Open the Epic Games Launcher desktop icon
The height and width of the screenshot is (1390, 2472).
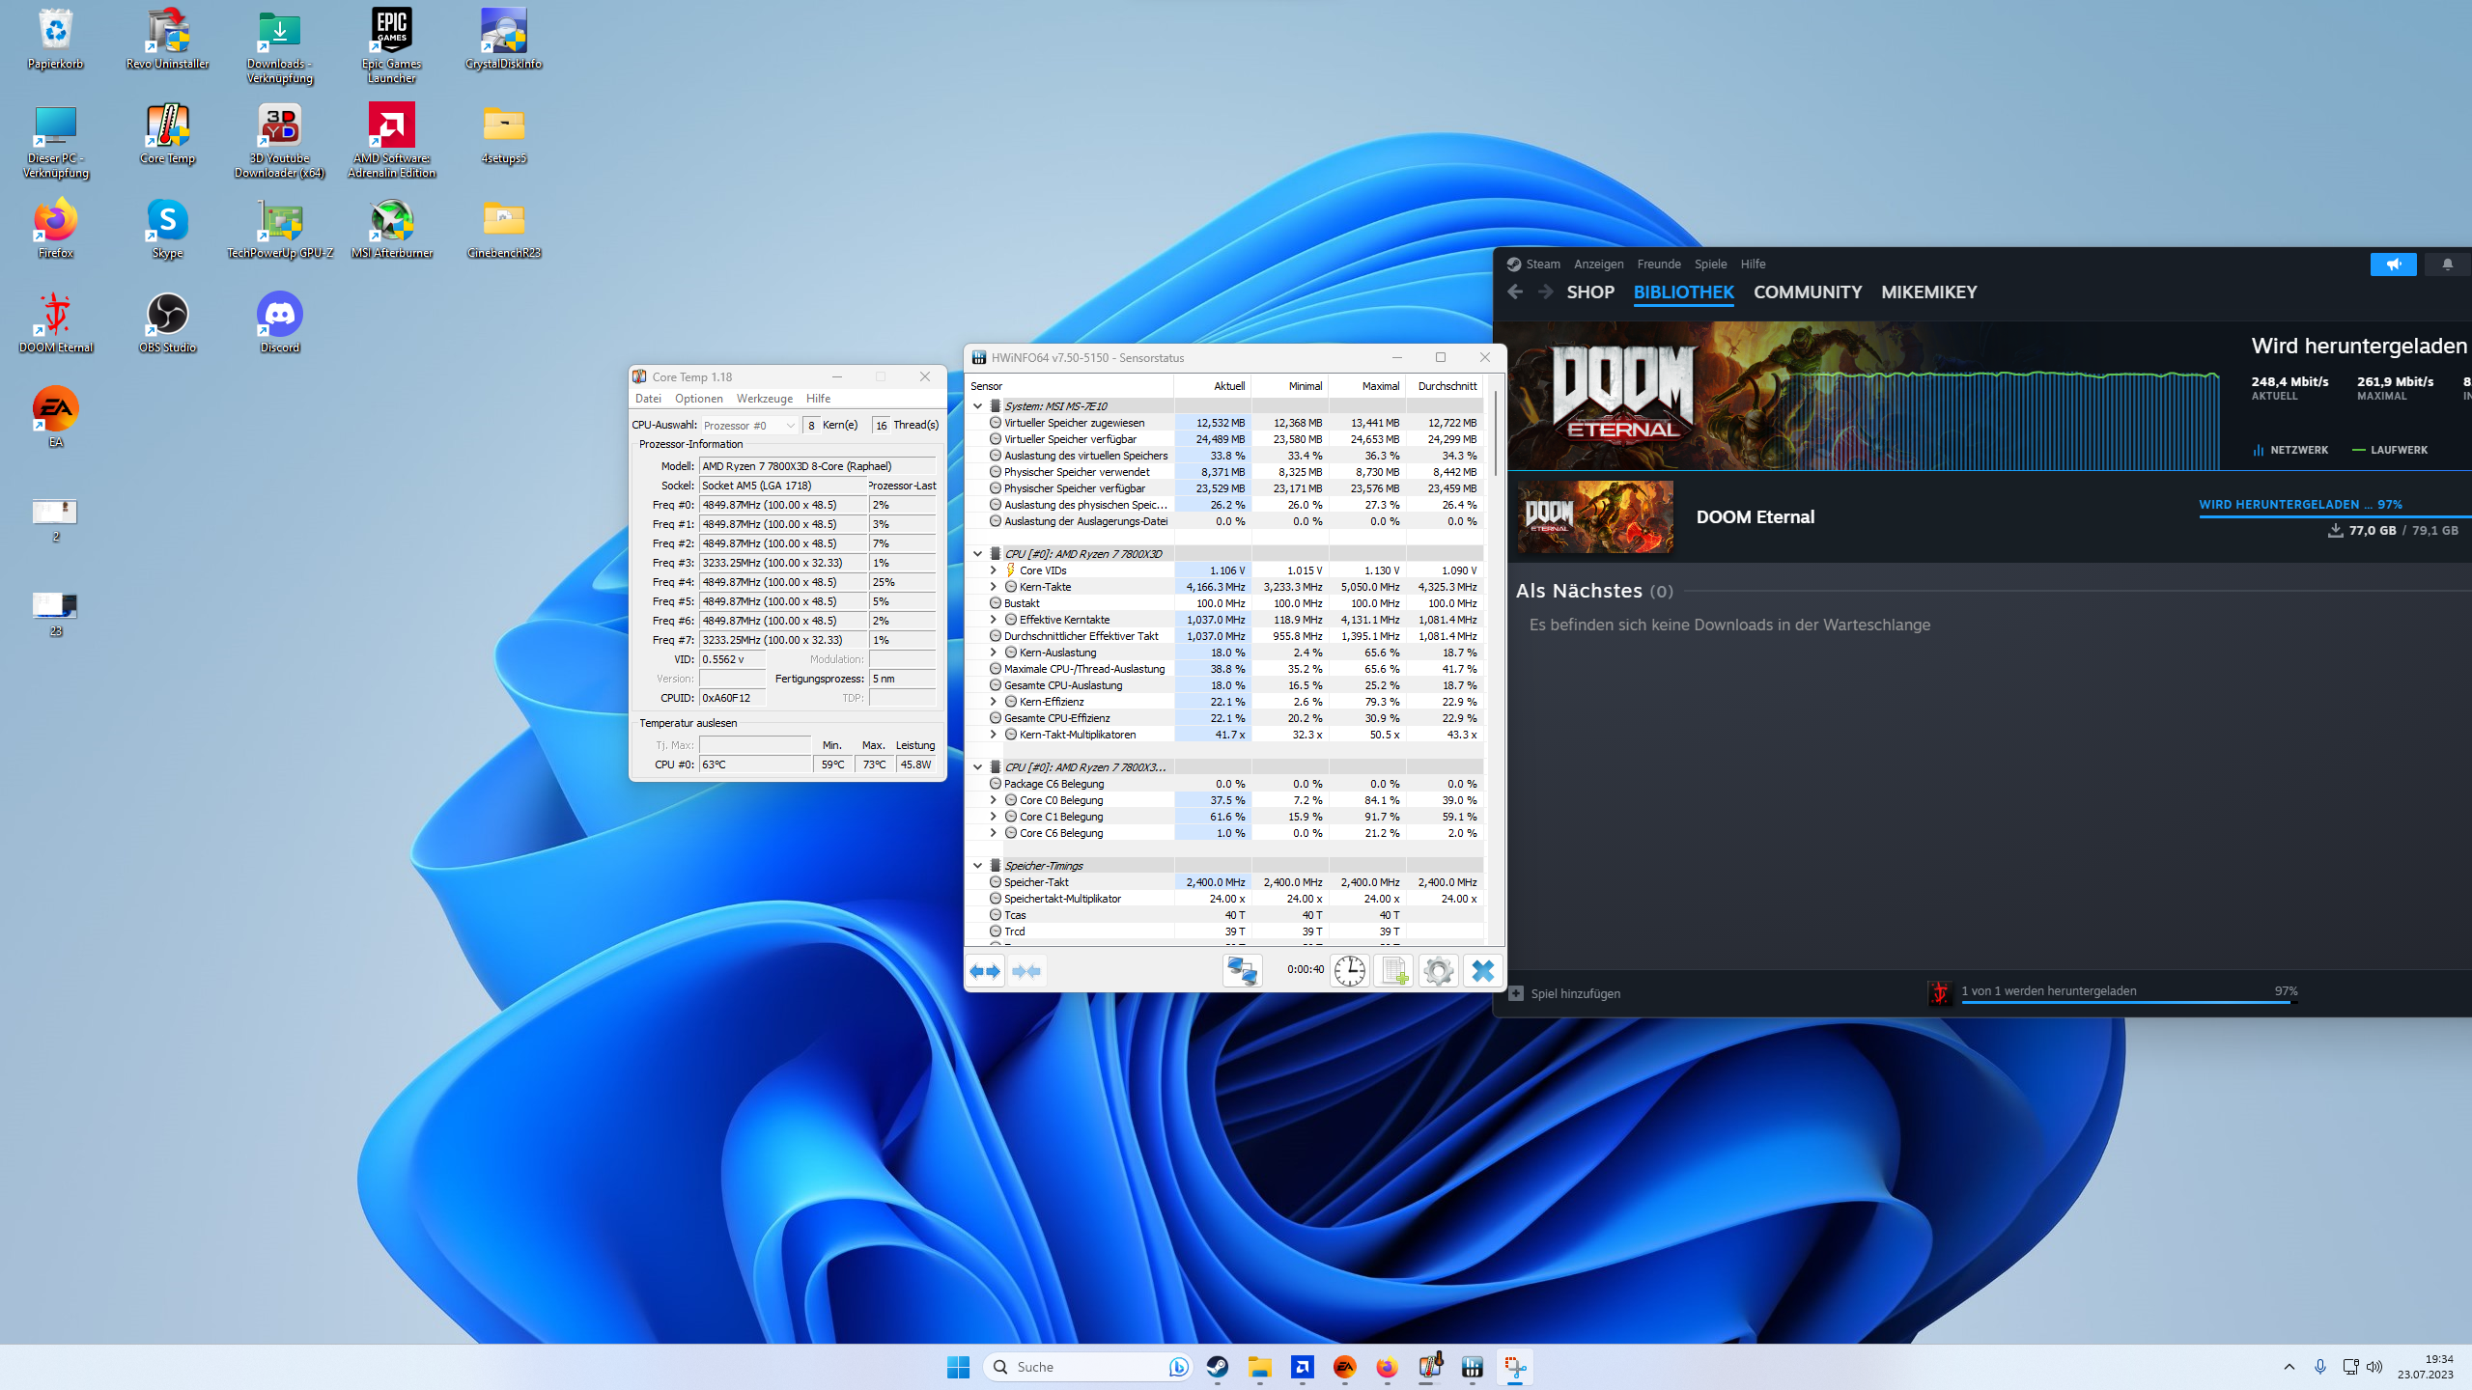(392, 45)
